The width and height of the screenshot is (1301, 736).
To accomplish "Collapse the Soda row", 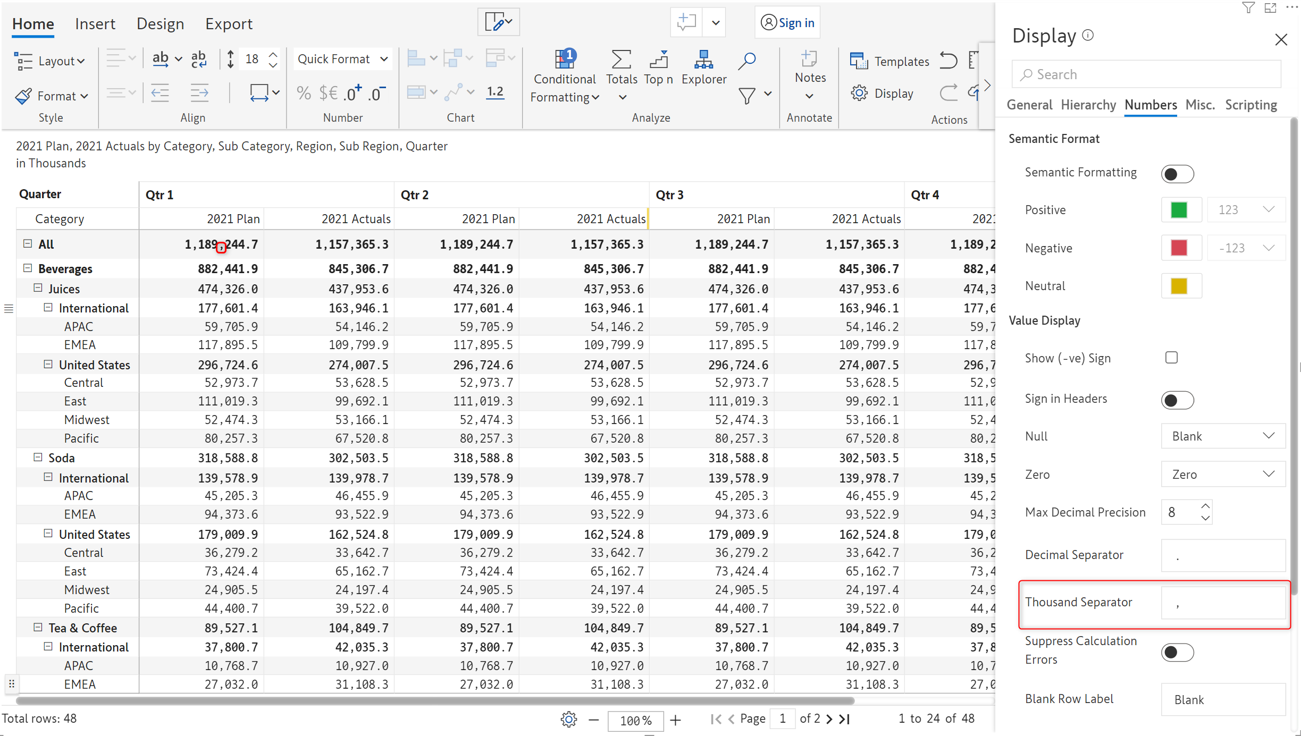I will [38, 457].
